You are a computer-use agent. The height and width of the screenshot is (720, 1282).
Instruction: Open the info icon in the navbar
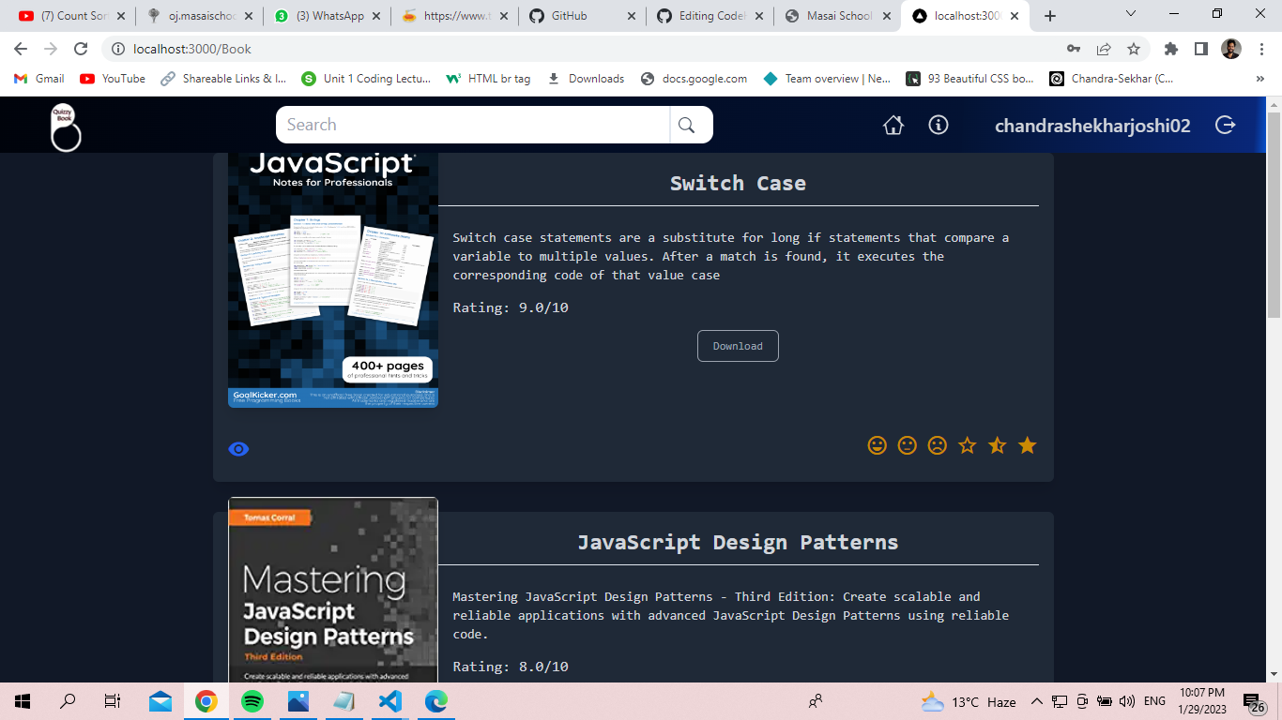(x=939, y=124)
